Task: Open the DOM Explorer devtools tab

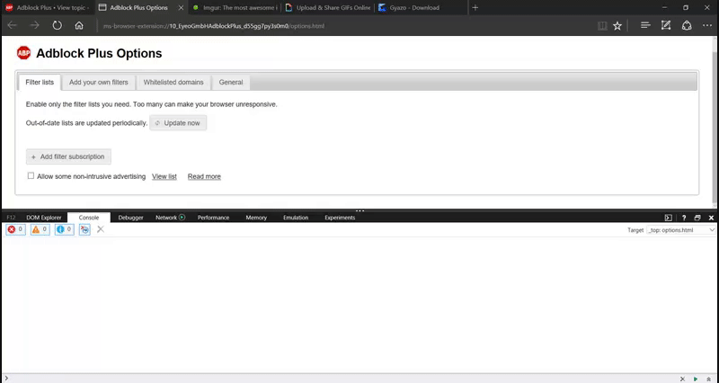Action: click(43, 218)
